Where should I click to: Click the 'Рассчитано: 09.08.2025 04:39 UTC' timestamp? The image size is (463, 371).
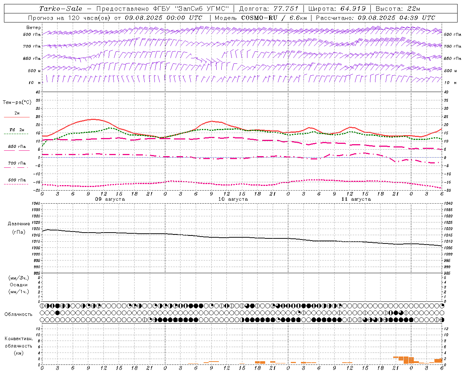375,18
